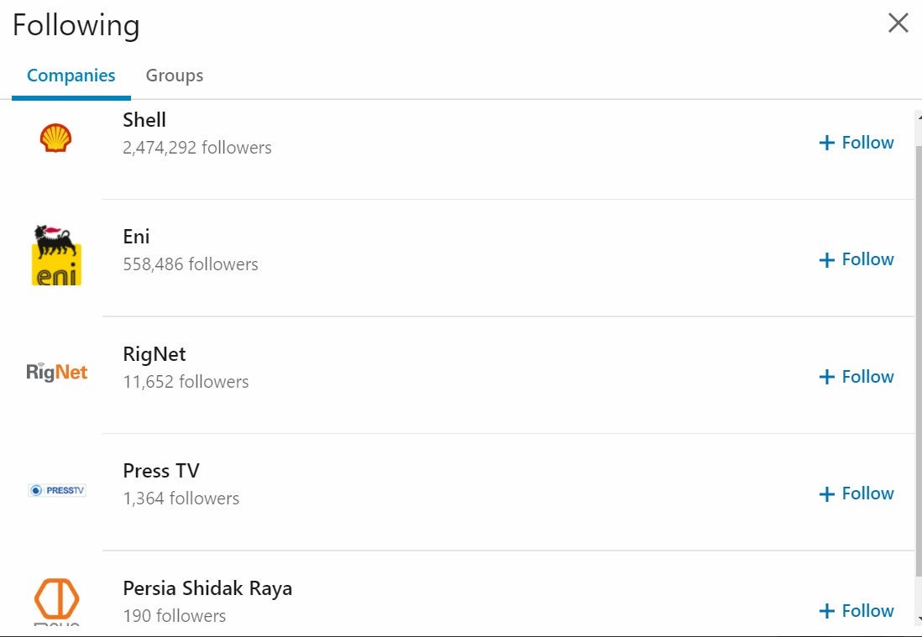This screenshot has width=922, height=637.
Task: Open the Eni company name link
Action: point(136,237)
